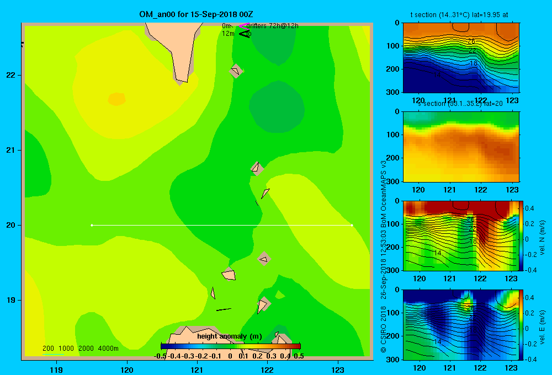Click the '0.5' tick at the color bar's red end
The width and height of the screenshot is (552, 375).
[x=299, y=356]
